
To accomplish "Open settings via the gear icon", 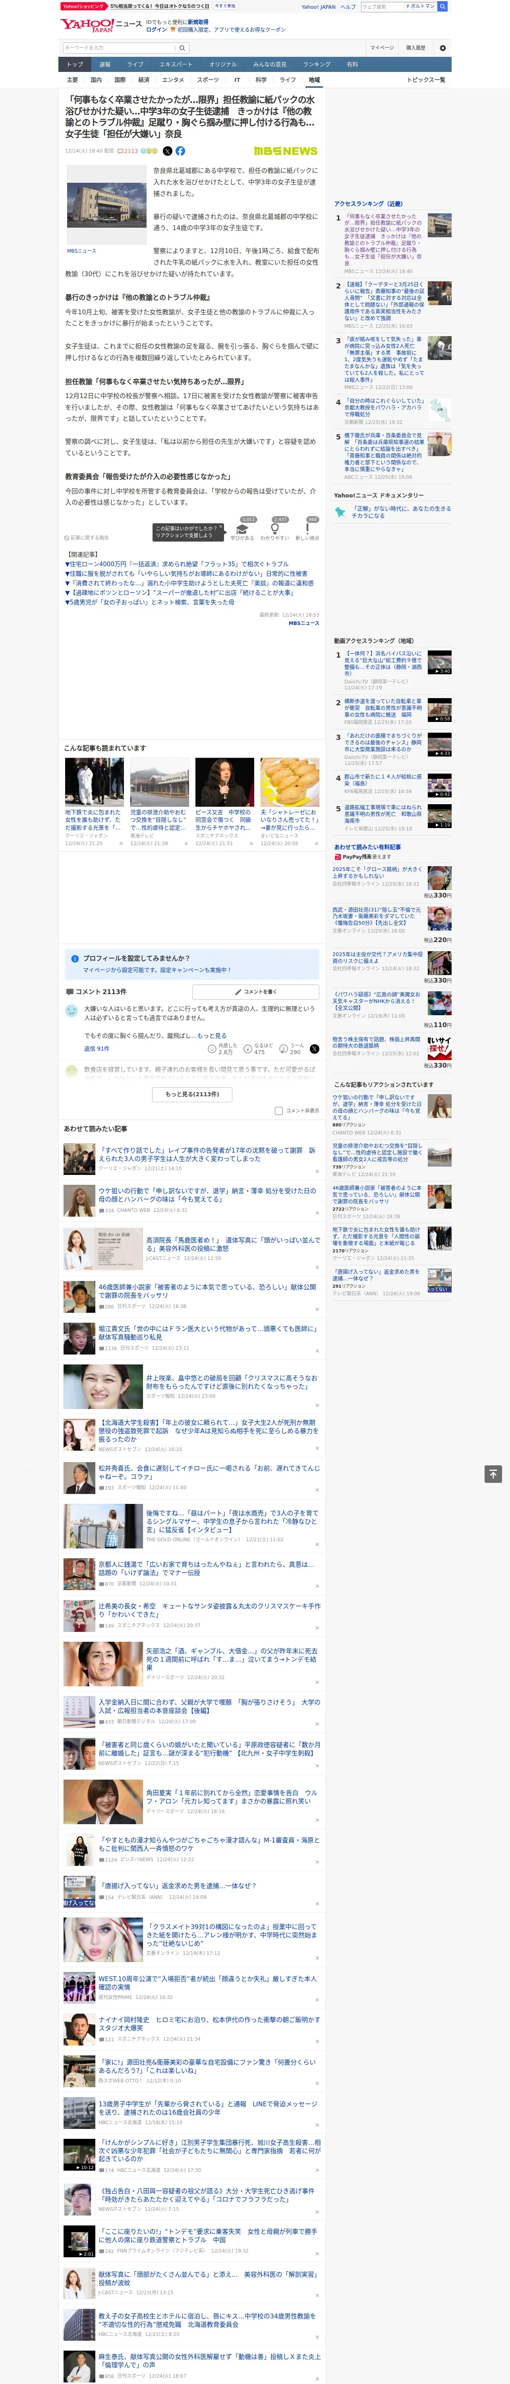I will tap(442, 47).
